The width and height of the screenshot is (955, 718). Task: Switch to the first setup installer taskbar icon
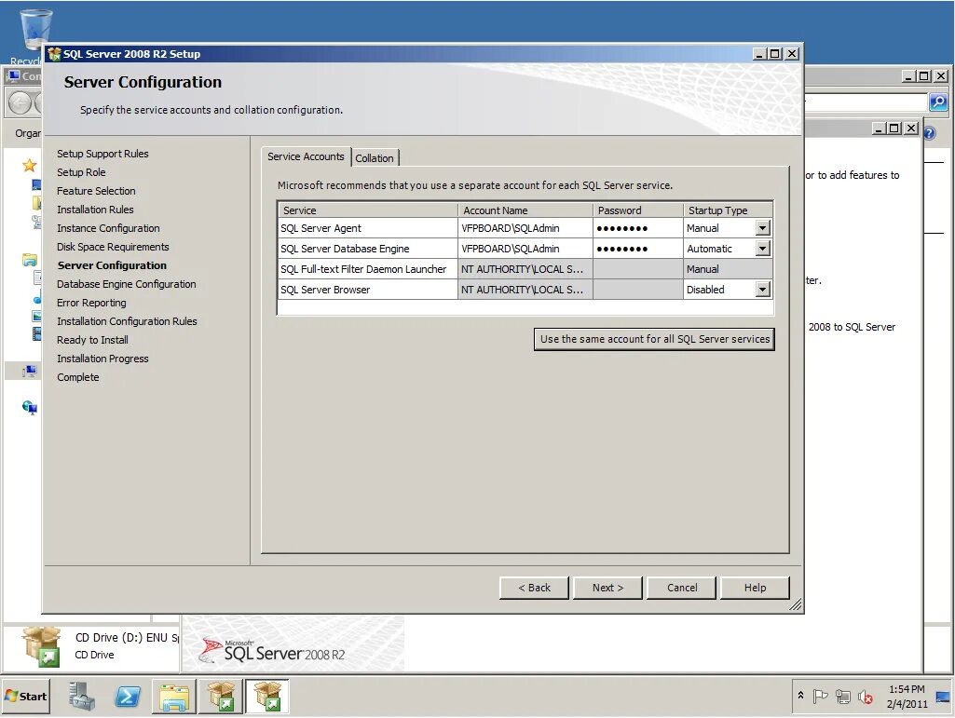(x=220, y=697)
